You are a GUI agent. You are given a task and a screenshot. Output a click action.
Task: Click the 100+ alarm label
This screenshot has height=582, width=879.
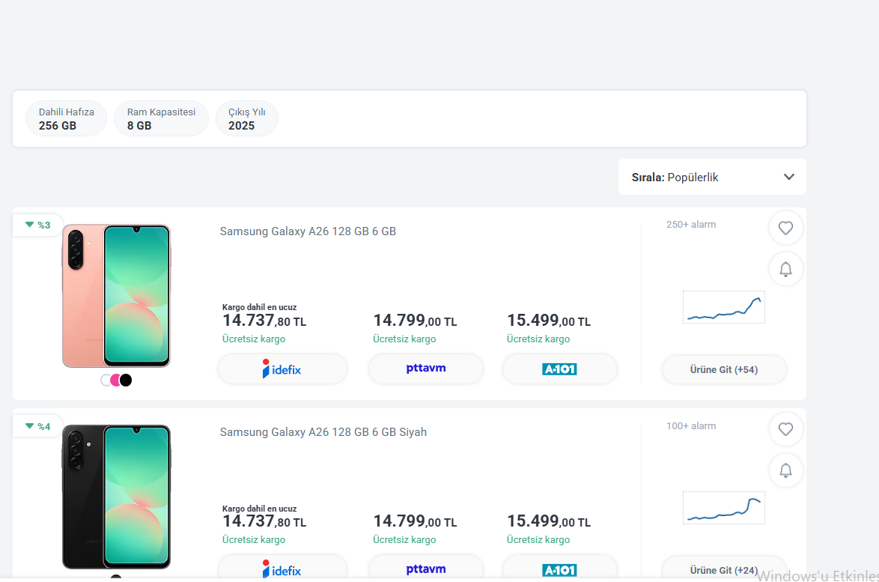[690, 425]
